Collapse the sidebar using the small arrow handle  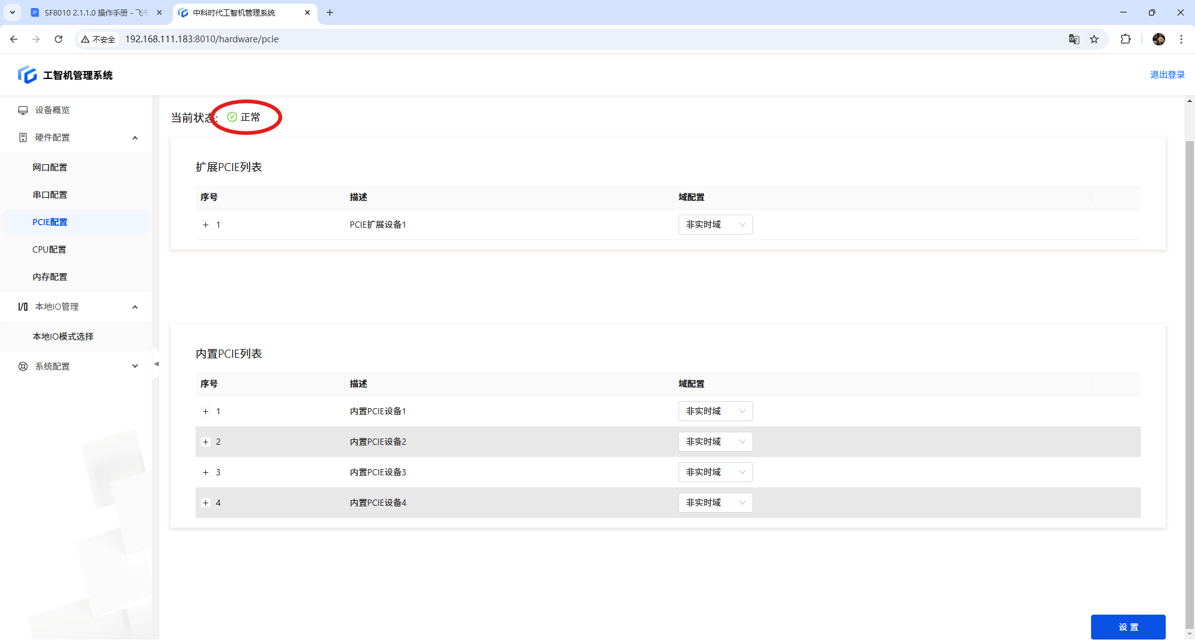pyautogui.click(x=156, y=364)
